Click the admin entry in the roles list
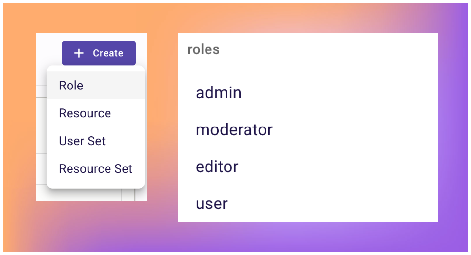This screenshot has width=471, height=255. point(219,93)
